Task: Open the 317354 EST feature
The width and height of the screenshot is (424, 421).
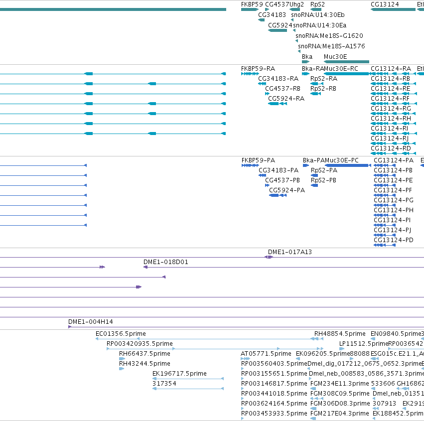Action: point(188,389)
